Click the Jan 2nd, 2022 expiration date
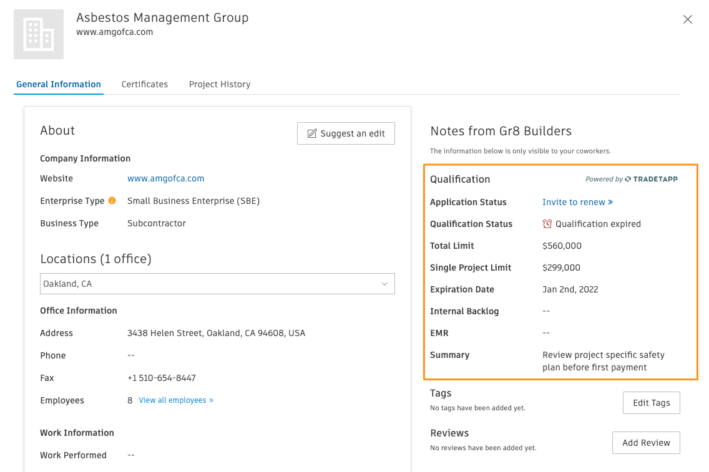 [570, 289]
